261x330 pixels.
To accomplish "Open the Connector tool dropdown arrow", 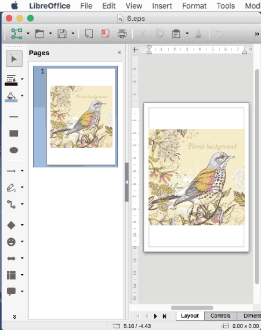I will 22,204.
